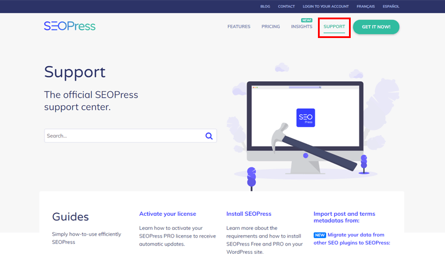The image size is (445, 255).
Task: Click 'Simply how-to-use efficiently SEOPress' text
Action: click(x=86, y=238)
